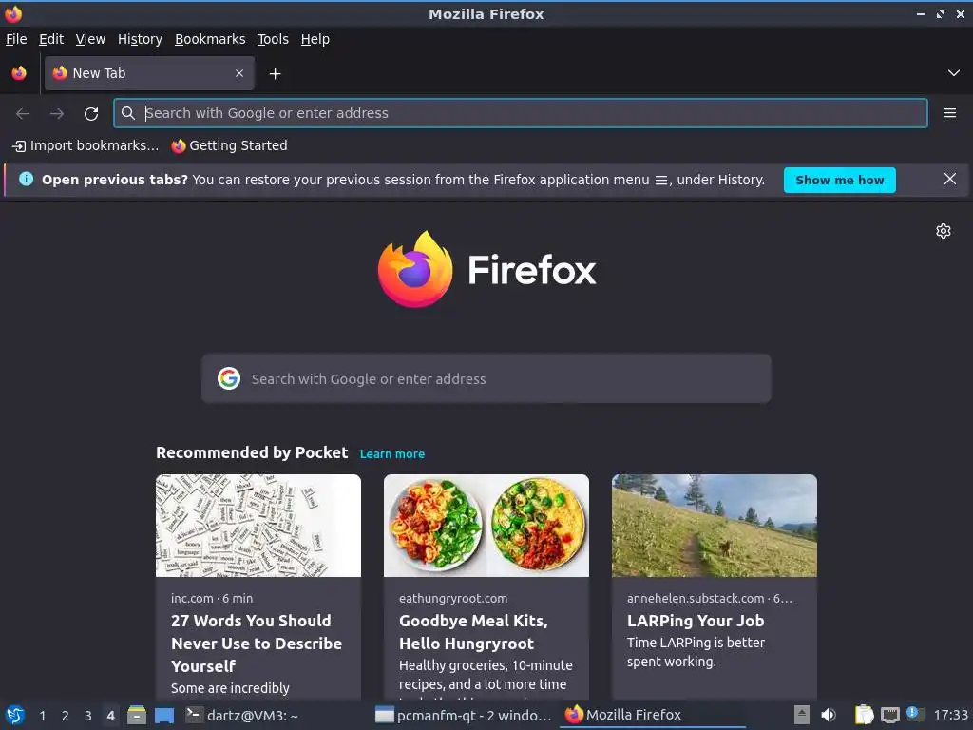The width and height of the screenshot is (973, 730).
Task: Switch to virtual desktop 1
Action: [42, 716]
